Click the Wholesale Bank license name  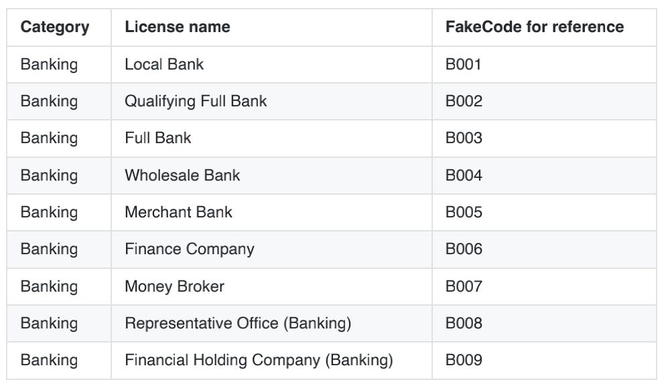[182, 176]
